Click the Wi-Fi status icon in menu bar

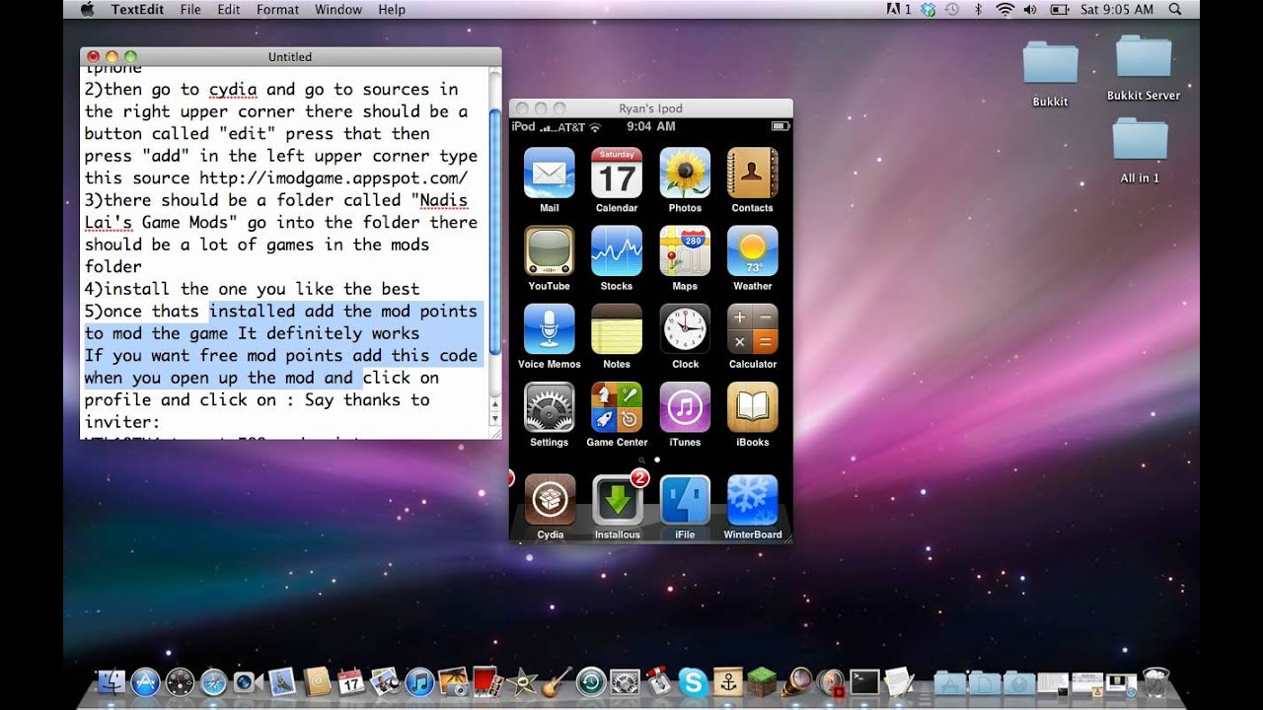[1005, 9]
